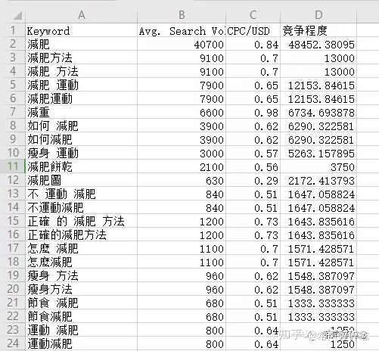Select 1548.387097 value in row 20
Screen dimensions: 379x351
tap(318, 289)
